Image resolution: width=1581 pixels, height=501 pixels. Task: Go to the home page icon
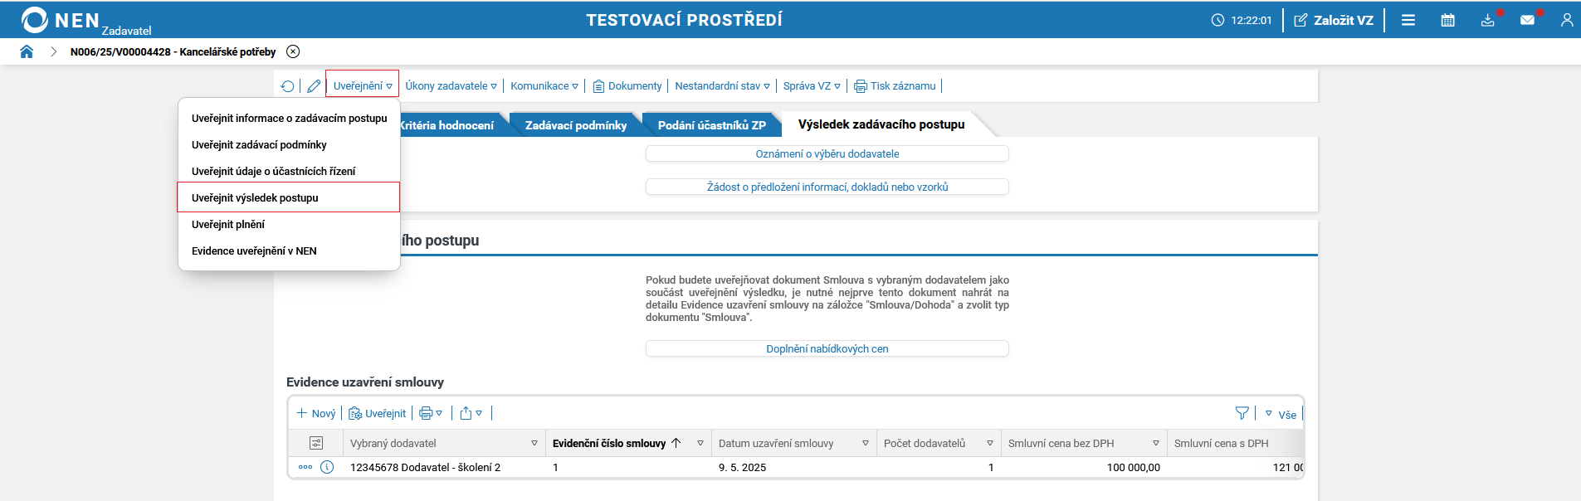27,51
